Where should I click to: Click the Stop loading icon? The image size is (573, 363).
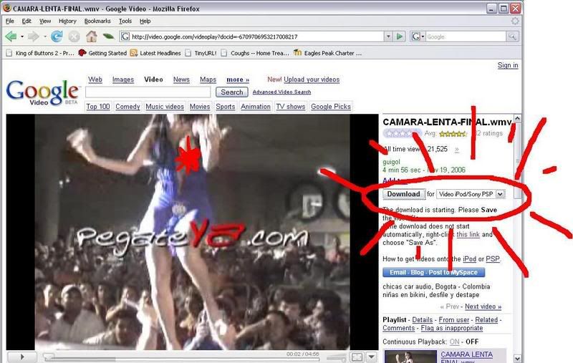point(74,37)
